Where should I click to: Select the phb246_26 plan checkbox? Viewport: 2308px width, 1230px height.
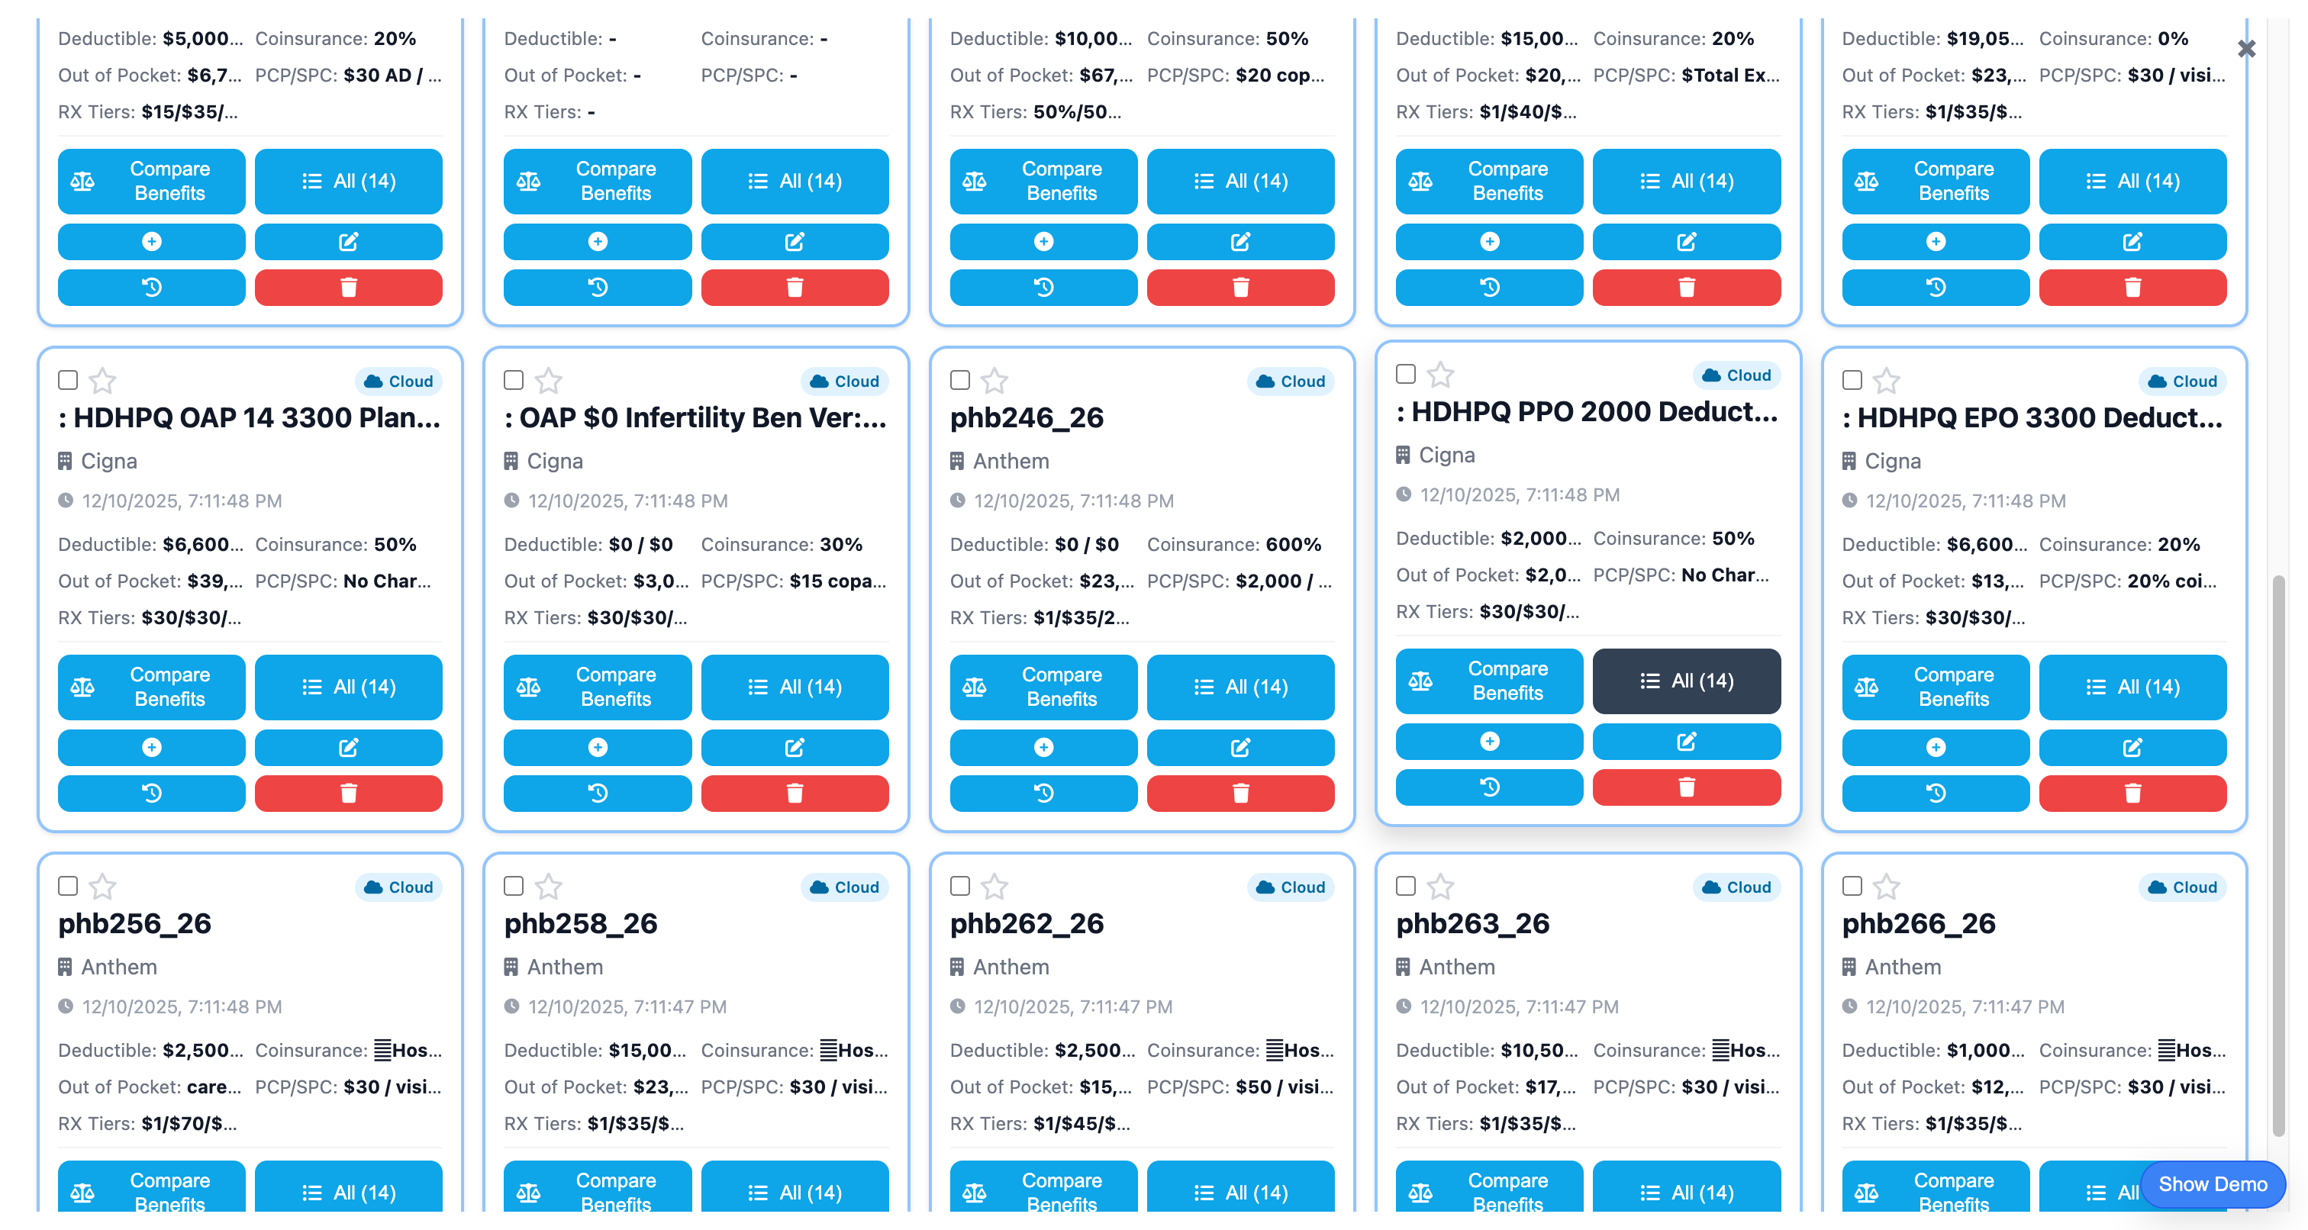coord(959,380)
